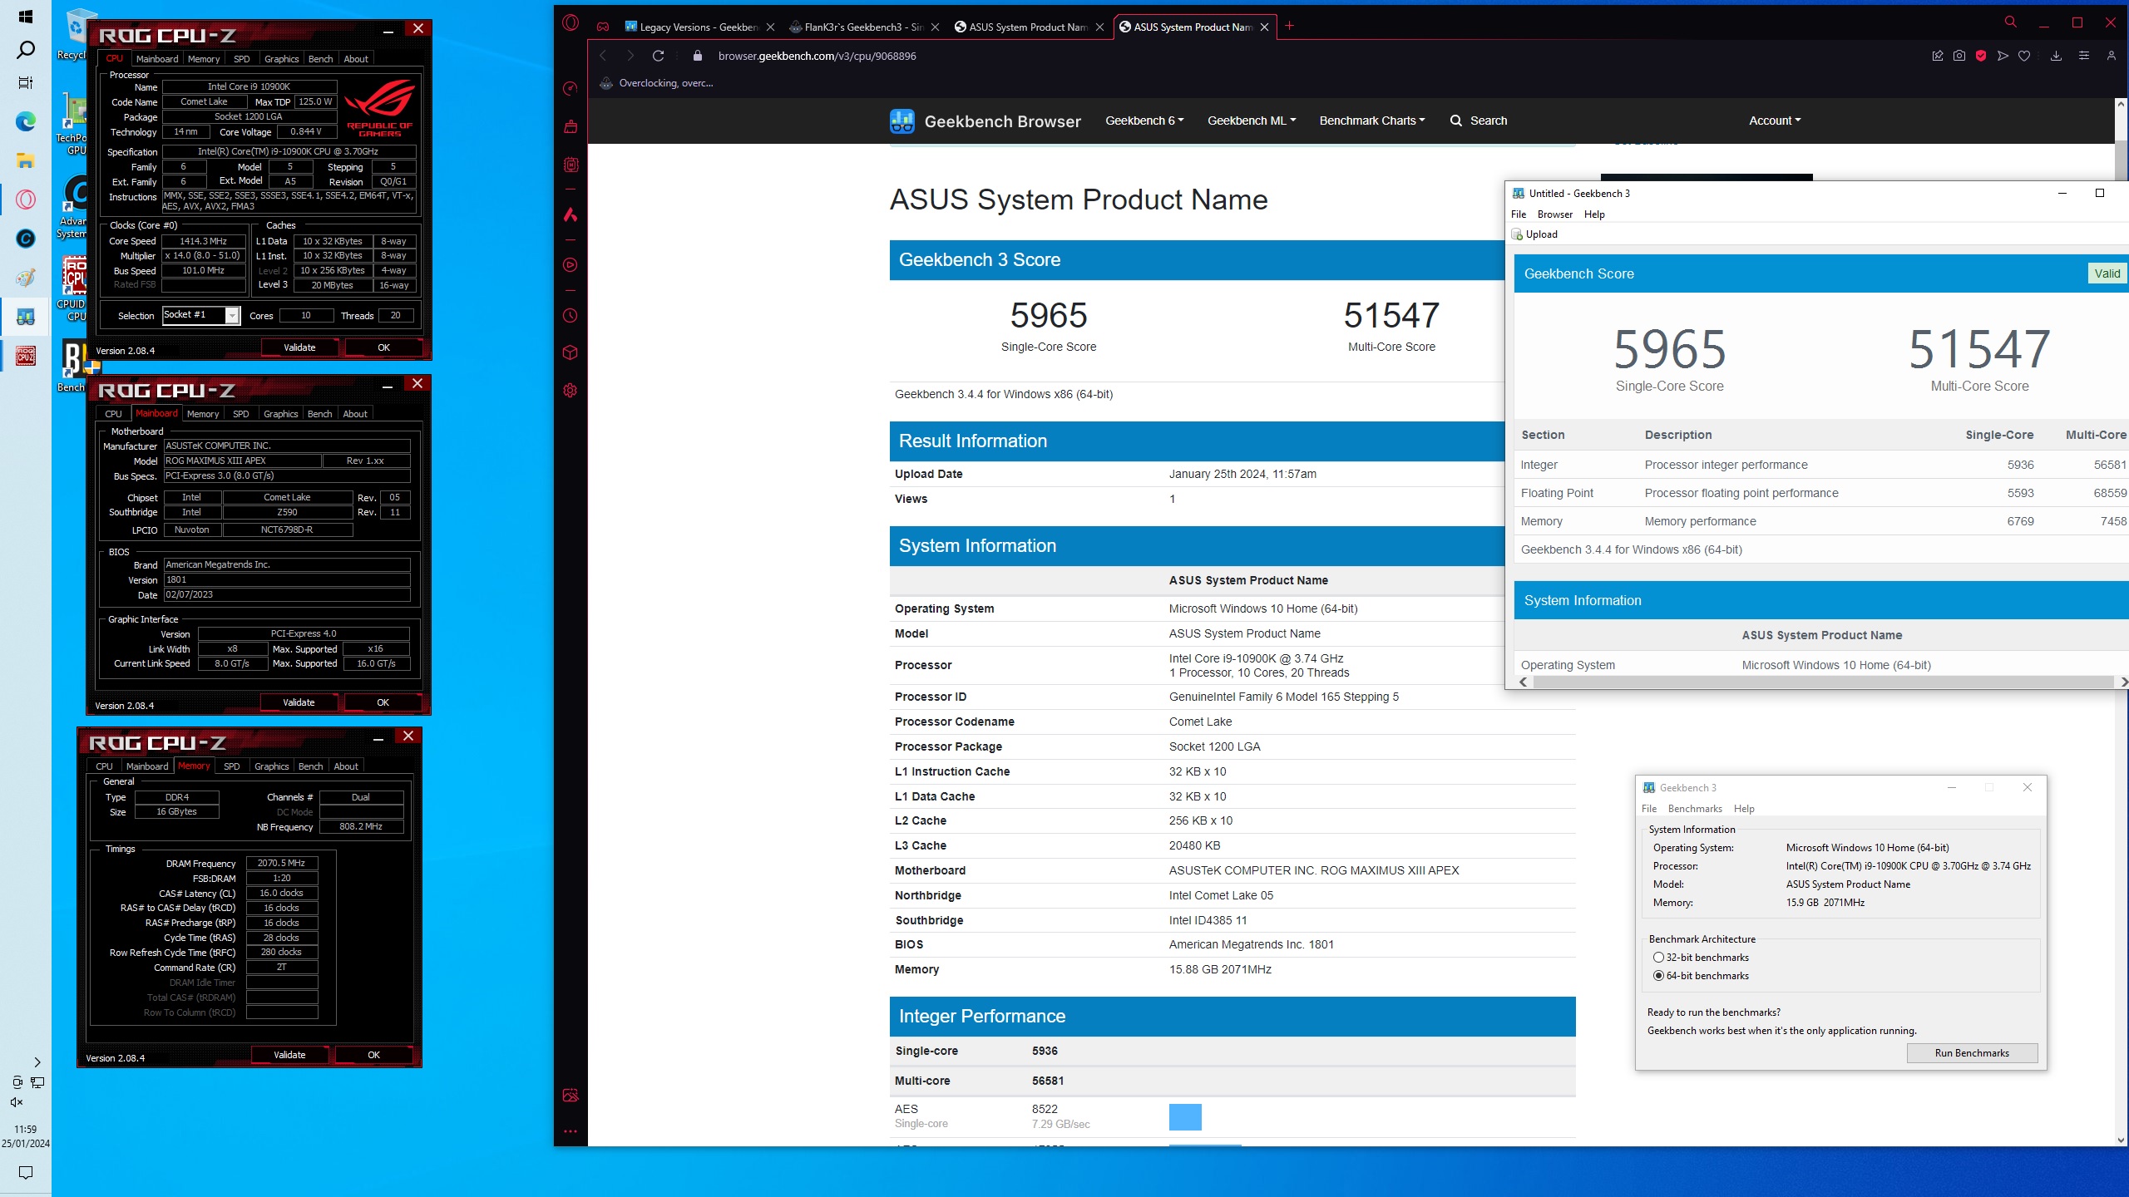The height and width of the screenshot is (1197, 2129).
Task: Open the chip-shaped icon in Opera sidebar
Action: [571, 165]
